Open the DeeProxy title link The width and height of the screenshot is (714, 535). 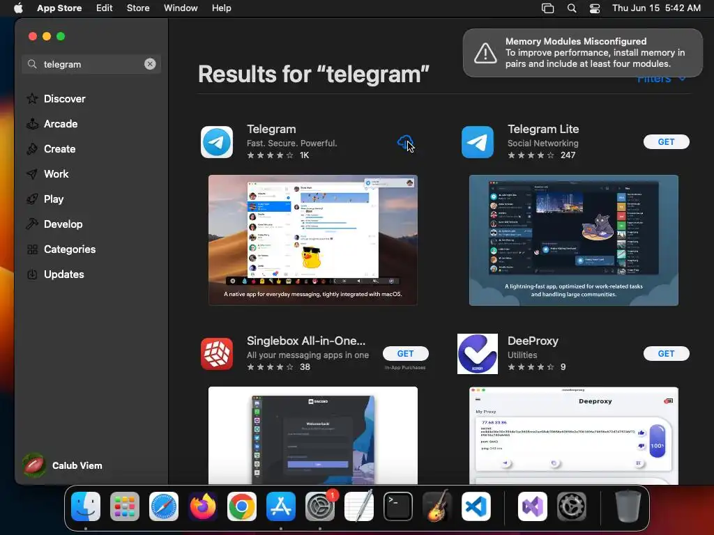(533, 341)
